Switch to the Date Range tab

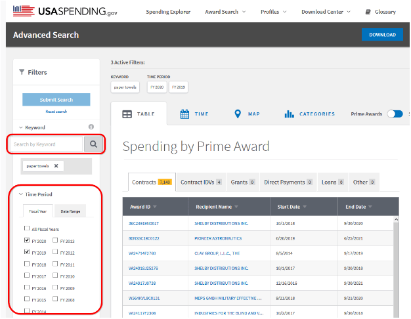pyautogui.click(x=70, y=211)
